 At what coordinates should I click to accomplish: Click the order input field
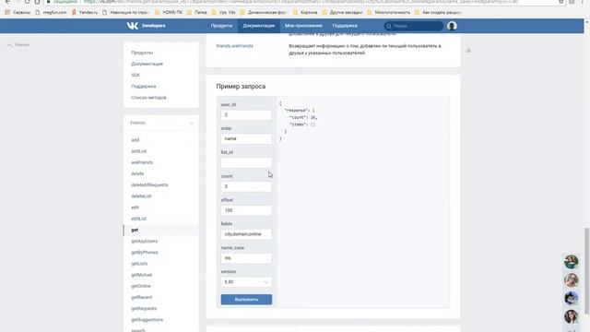[x=246, y=138]
